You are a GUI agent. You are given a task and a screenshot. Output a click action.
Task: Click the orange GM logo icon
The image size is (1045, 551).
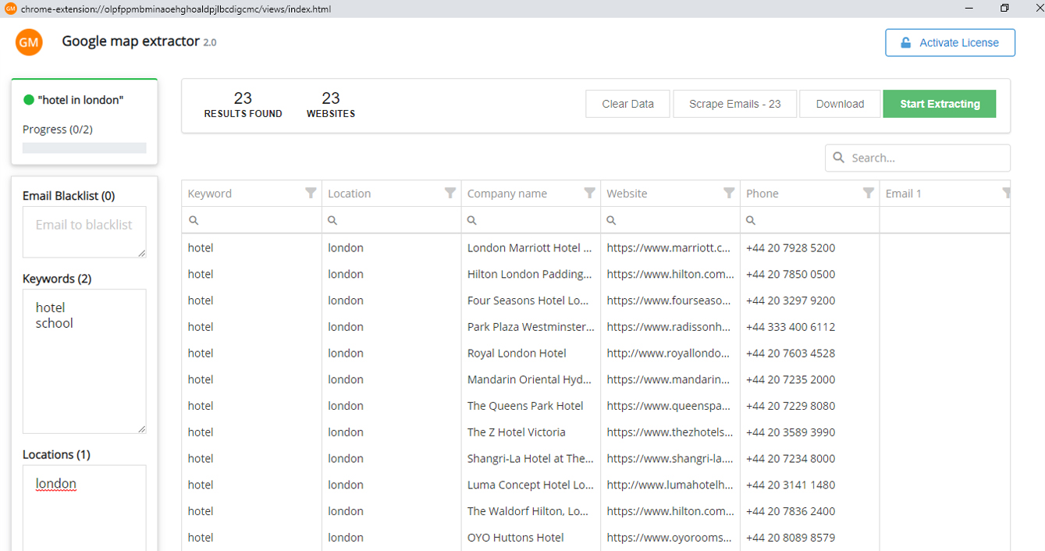tap(29, 42)
